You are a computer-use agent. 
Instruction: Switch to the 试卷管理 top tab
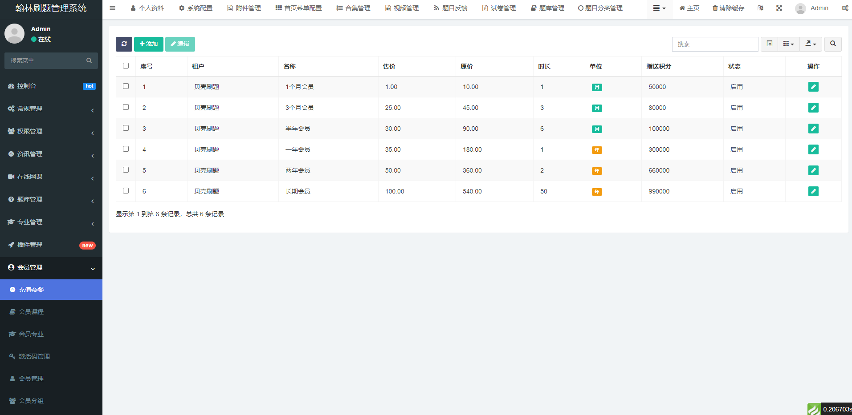pyautogui.click(x=499, y=8)
